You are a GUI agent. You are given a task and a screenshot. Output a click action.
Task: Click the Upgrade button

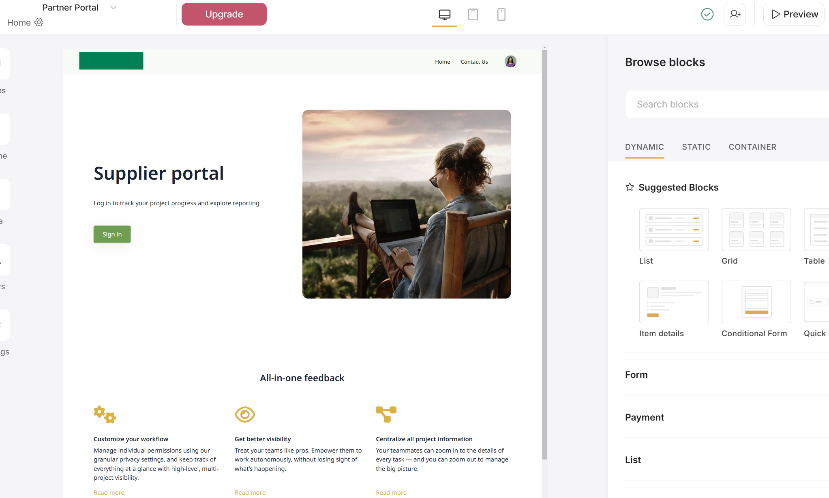click(224, 14)
